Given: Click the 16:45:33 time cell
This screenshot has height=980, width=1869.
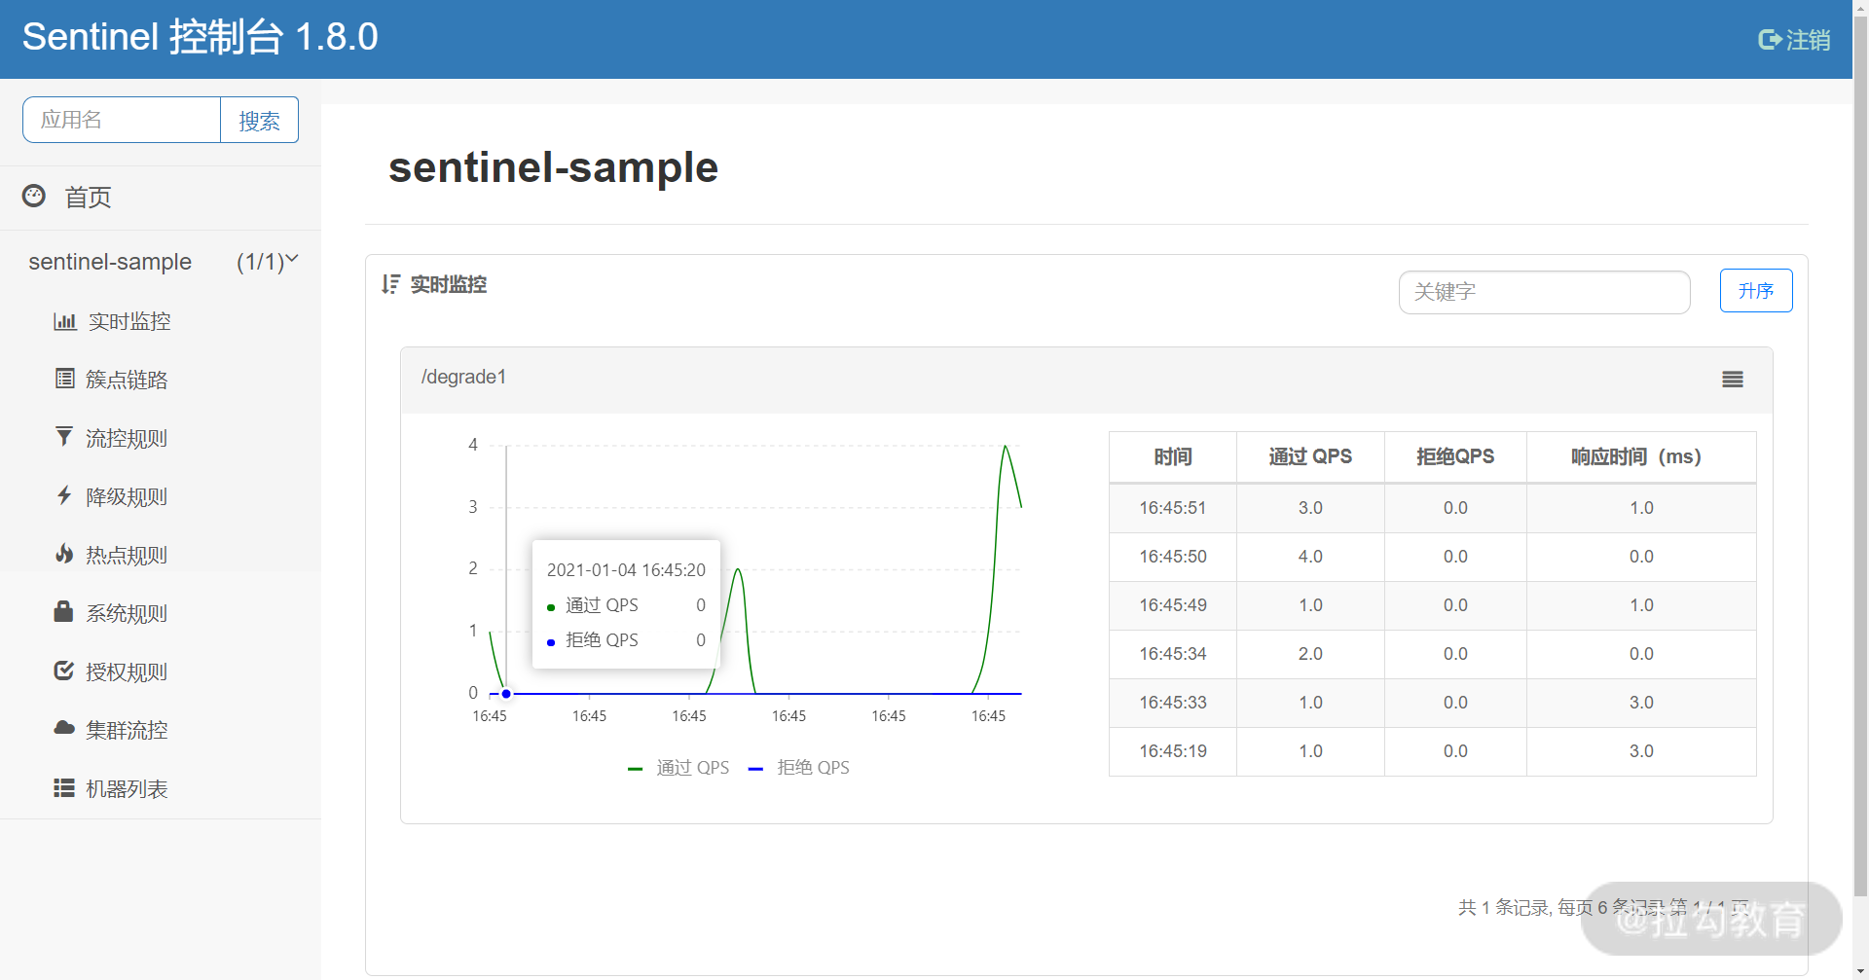Looking at the screenshot, I should pyautogui.click(x=1173, y=703).
